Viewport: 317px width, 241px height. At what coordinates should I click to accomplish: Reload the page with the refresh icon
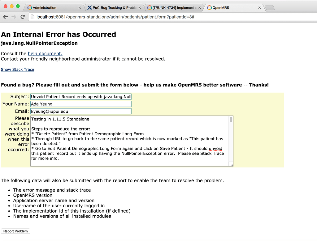click(x=22, y=17)
